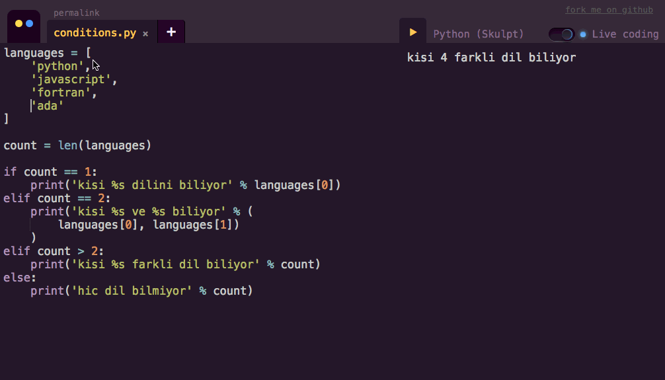Click the 'python' string in the list
The height and width of the screenshot is (380, 665).
point(58,66)
